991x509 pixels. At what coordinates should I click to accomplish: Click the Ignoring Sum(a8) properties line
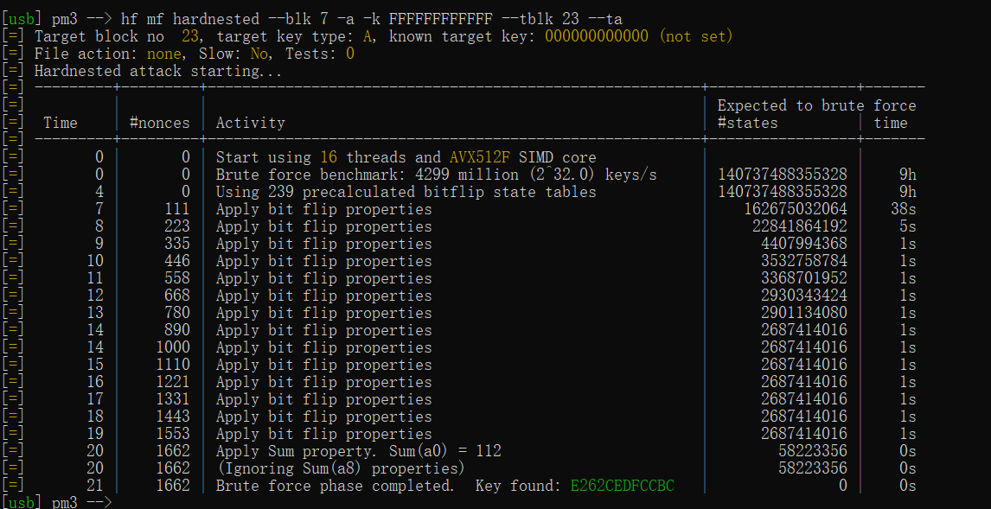[340, 468]
